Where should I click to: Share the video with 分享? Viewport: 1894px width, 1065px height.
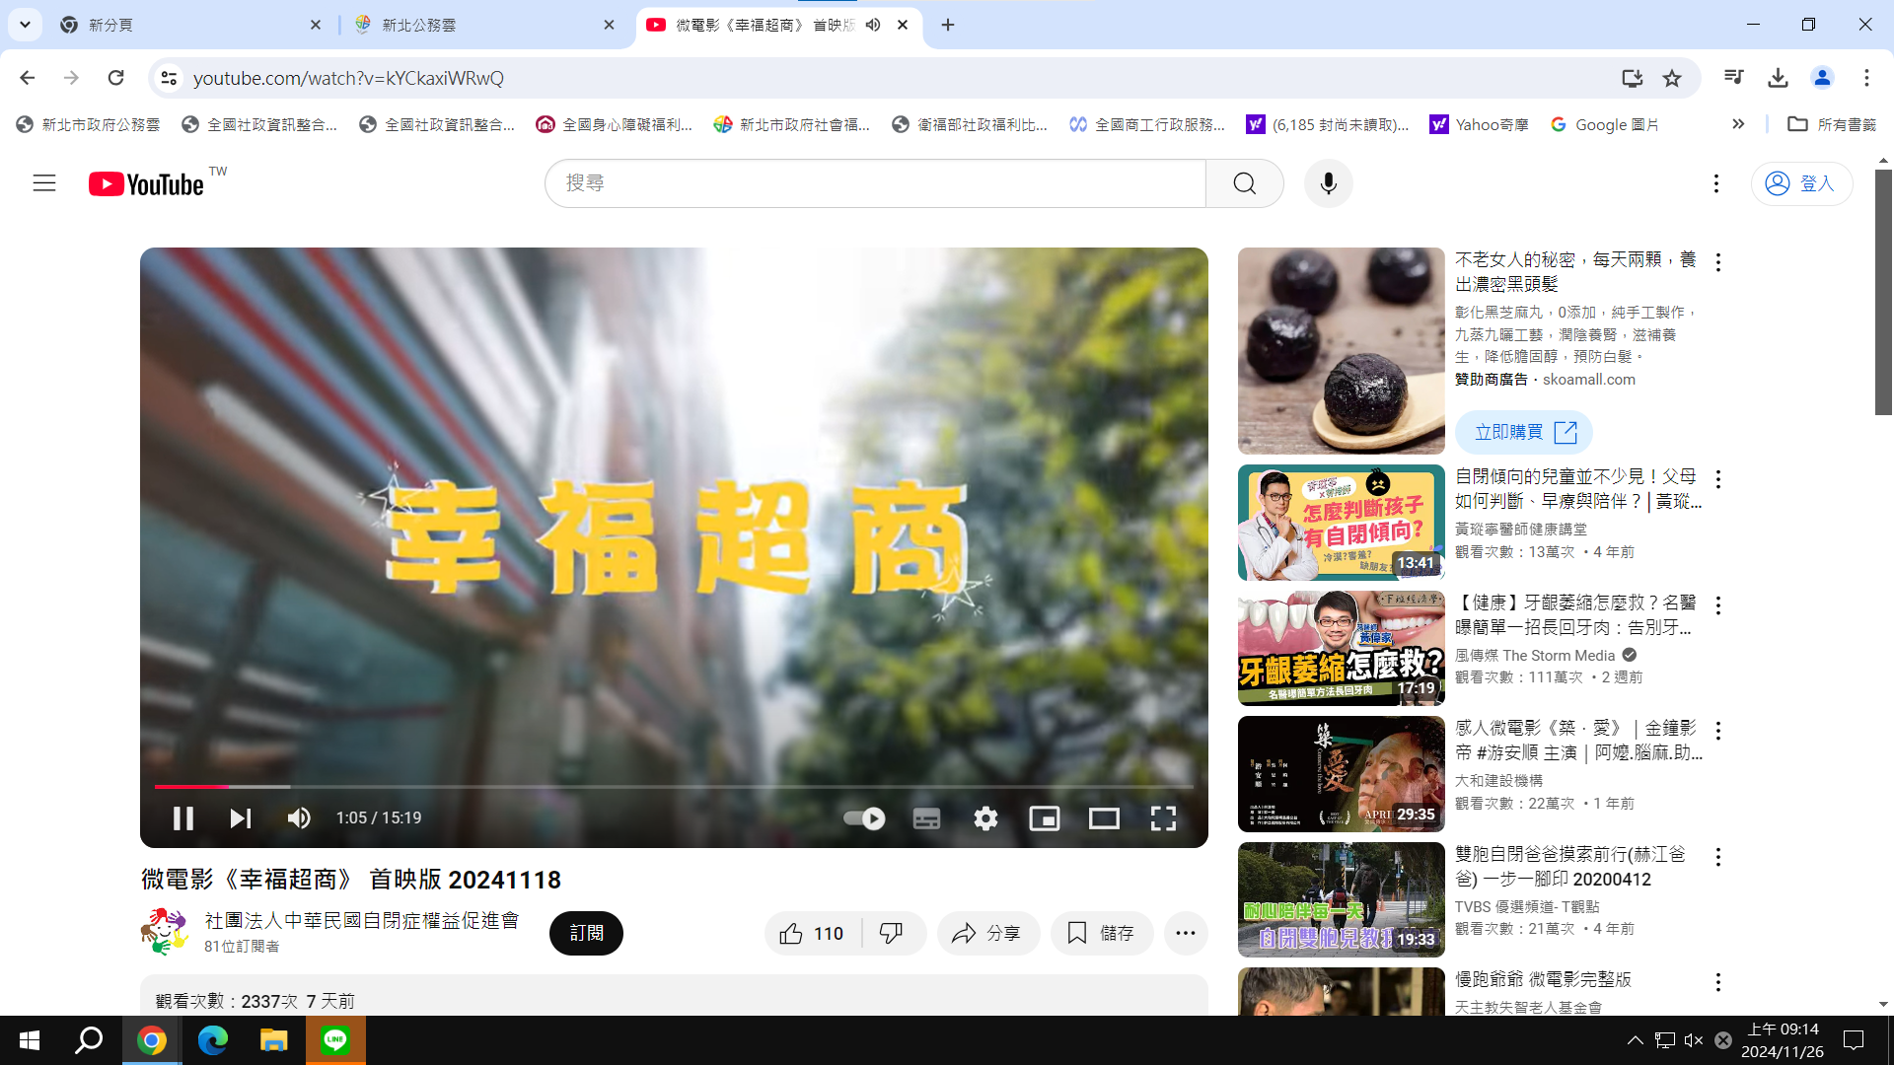pos(987,933)
